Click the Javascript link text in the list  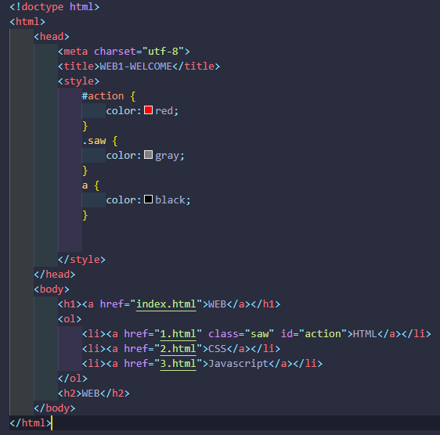[239, 364]
